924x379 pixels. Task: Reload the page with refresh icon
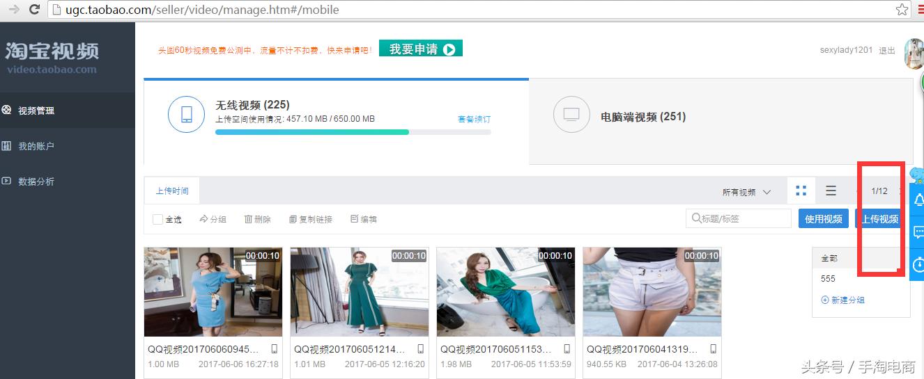[x=33, y=10]
